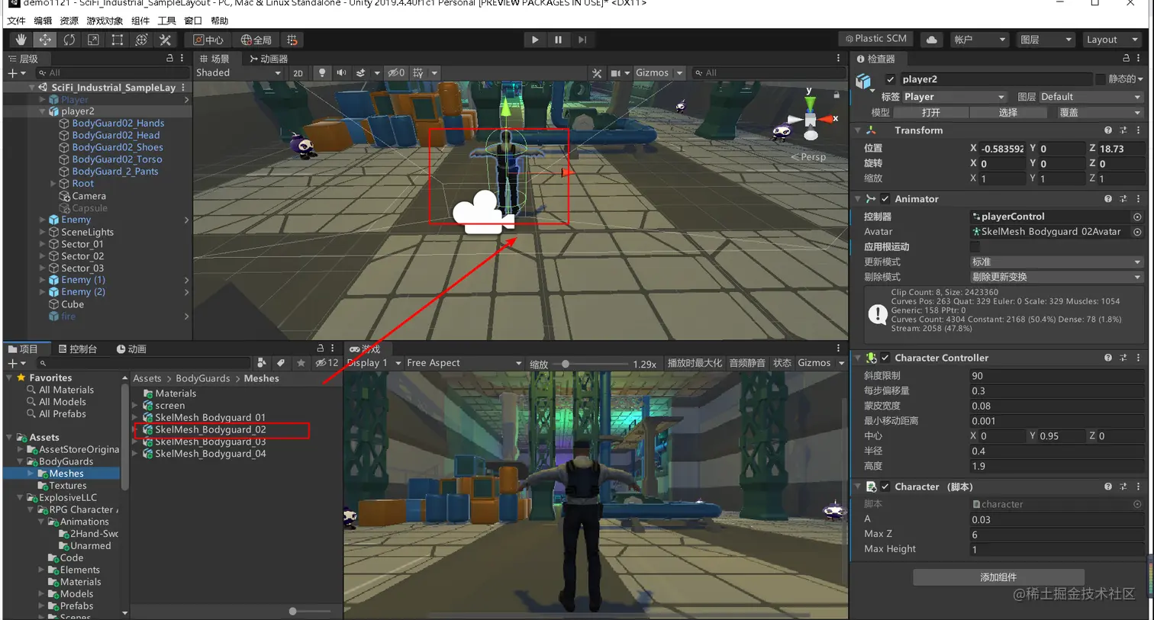Switch to the 动画 (Animation) tab
This screenshot has height=620, width=1154.
(x=131, y=349)
